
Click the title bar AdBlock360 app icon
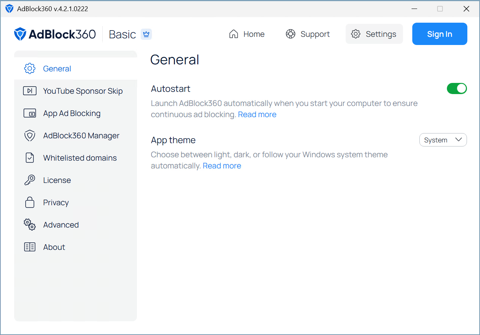point(9,9)
